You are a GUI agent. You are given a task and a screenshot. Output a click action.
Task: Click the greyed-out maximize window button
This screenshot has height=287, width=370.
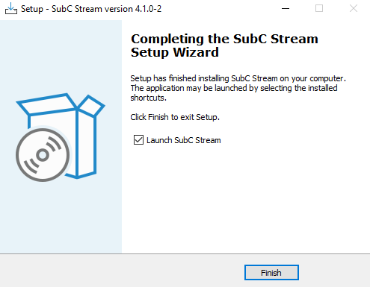[319, 8]
